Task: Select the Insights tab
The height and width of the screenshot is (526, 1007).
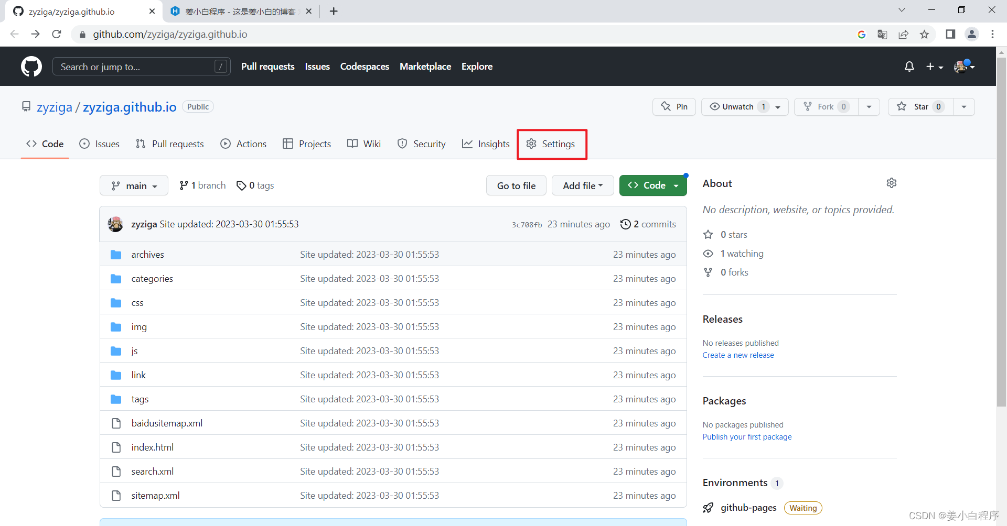Action: point(486,144)
